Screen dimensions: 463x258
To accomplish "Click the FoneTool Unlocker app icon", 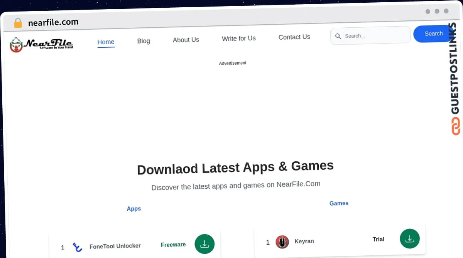I will (78, 247).
